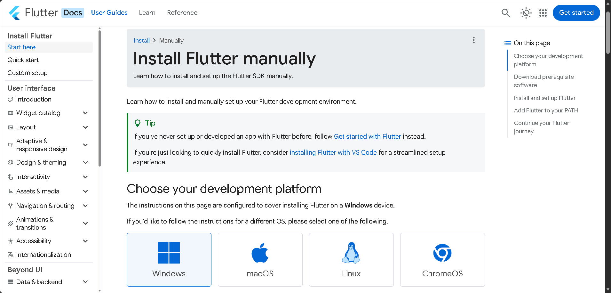The width and height of the screenshot is (611, 293).
Task: Expand the Layout section chevron
Action: click(85, 127)
